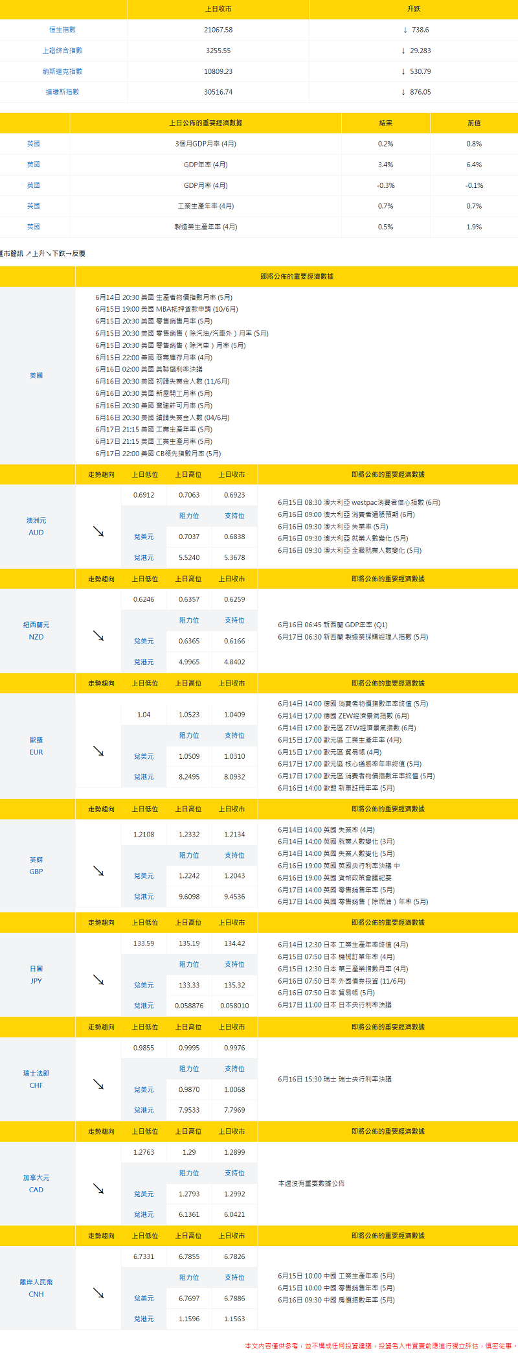This screenshot has width=518, height=1353.
Task: Click the 美國 label in upcoming data table
Action: [x=36, y=375]
